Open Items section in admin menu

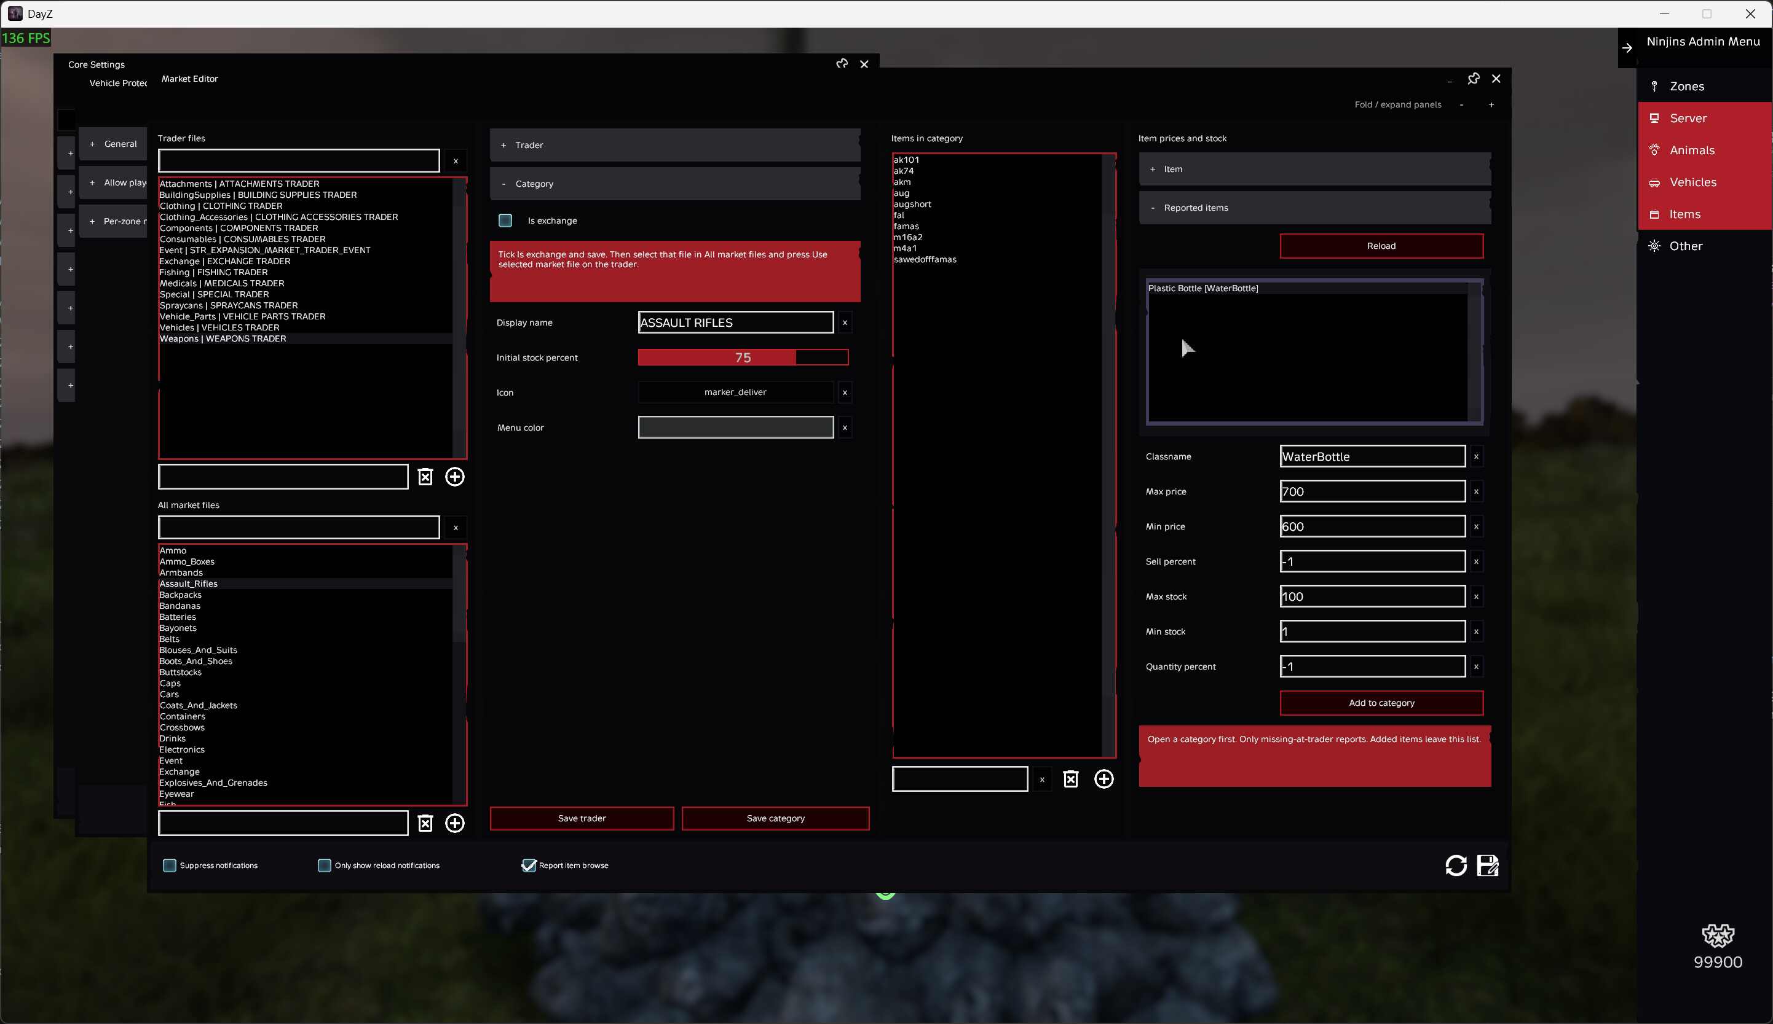(x=1704, y=214)
